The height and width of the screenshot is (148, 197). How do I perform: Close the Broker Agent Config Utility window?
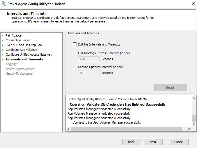(193, 4)
